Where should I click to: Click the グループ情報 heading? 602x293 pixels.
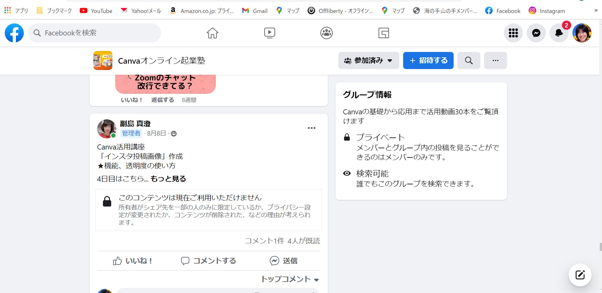[367, 95]
